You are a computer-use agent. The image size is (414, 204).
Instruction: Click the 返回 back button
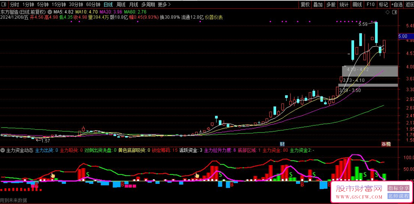coord(409,5)
